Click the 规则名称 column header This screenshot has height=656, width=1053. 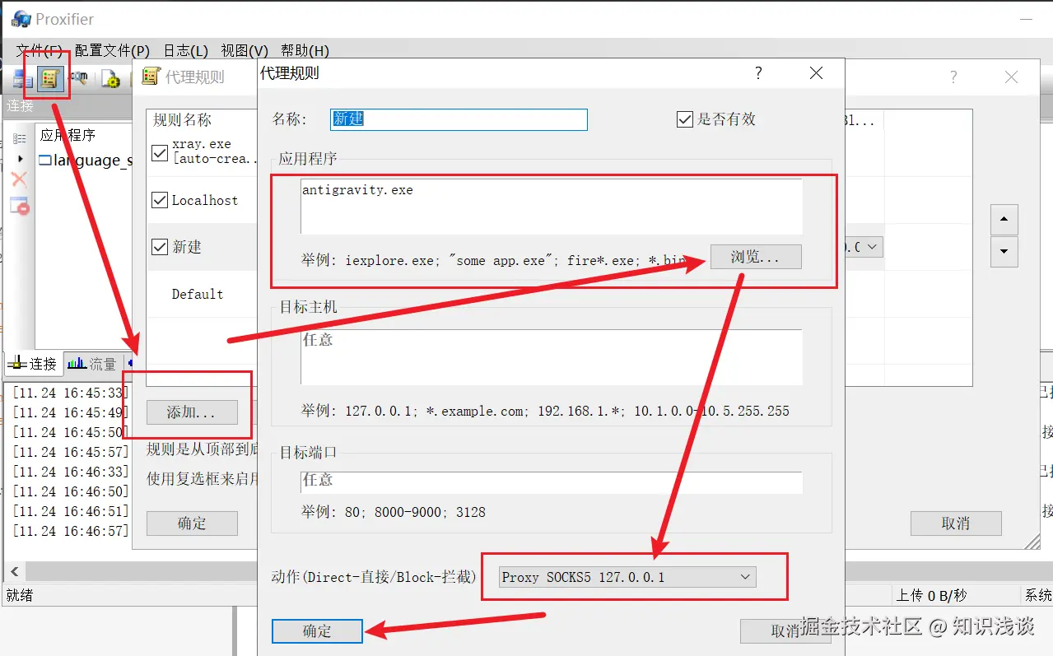pos(182,120)
